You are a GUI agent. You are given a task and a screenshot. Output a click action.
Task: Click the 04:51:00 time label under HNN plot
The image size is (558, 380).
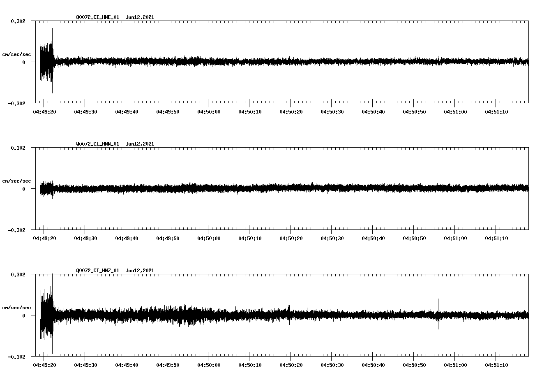click(x=455, y=239)
